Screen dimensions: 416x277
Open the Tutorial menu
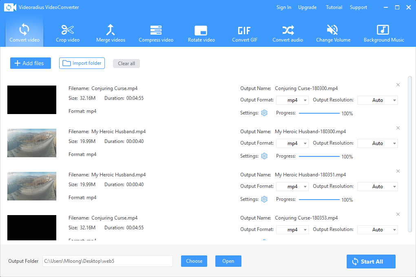(334, 7)
